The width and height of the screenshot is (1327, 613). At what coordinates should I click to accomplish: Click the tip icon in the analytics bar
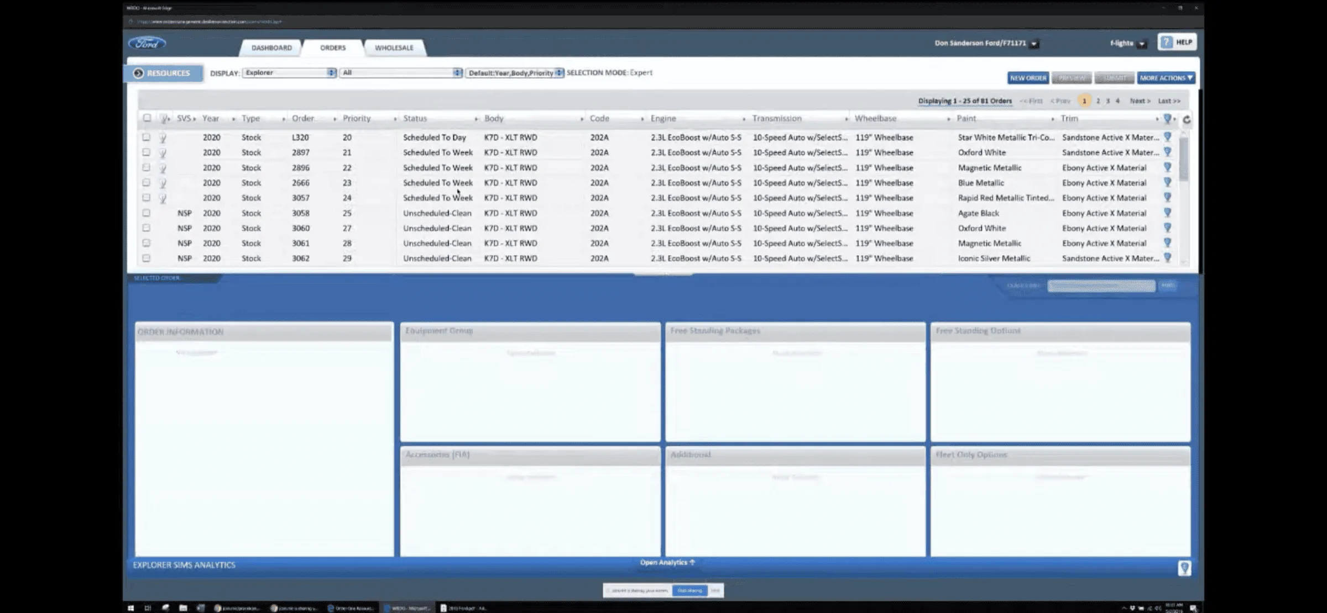coord(1184,568)
